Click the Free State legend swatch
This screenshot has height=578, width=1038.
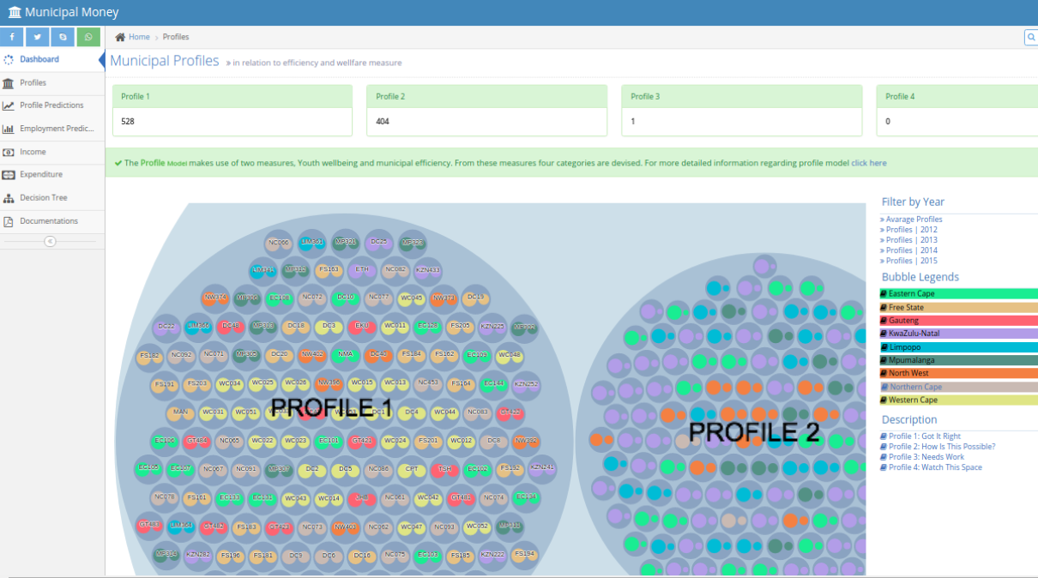click(959, 307)
